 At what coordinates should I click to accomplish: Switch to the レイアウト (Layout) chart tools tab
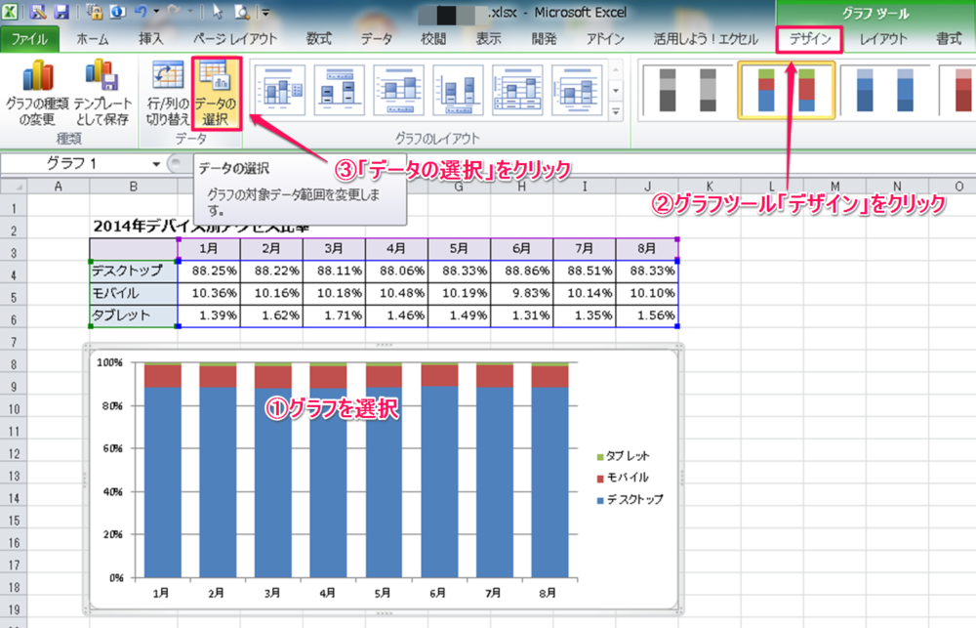[x=883, y=40]
